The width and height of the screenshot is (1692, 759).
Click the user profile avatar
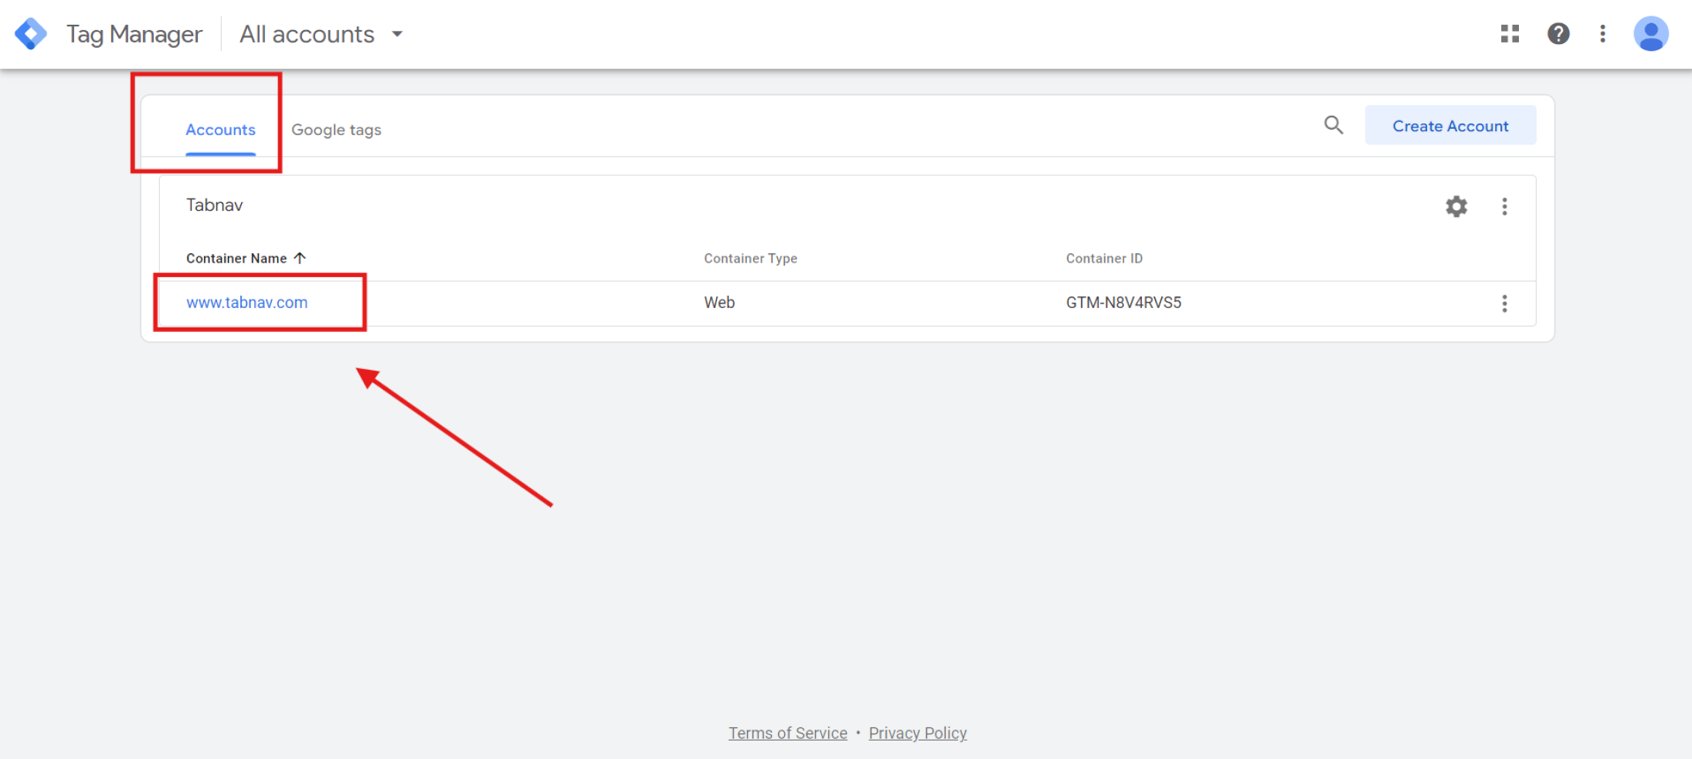tap(1650, 34)
